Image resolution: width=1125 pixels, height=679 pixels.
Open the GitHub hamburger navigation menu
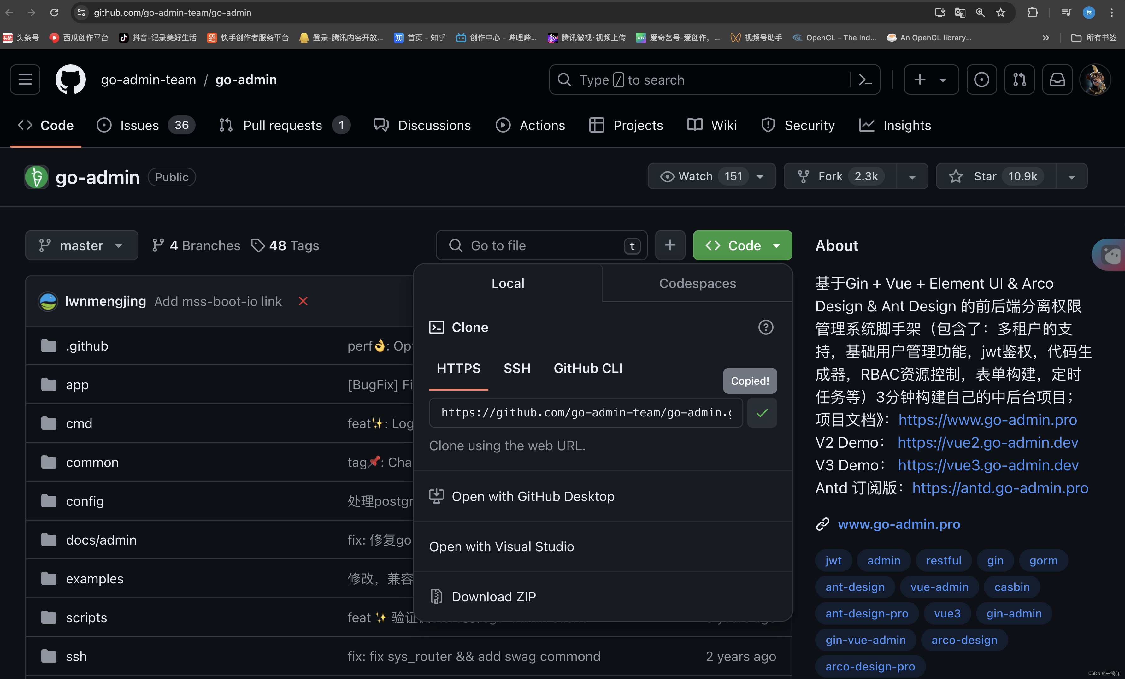coord(25,80)
